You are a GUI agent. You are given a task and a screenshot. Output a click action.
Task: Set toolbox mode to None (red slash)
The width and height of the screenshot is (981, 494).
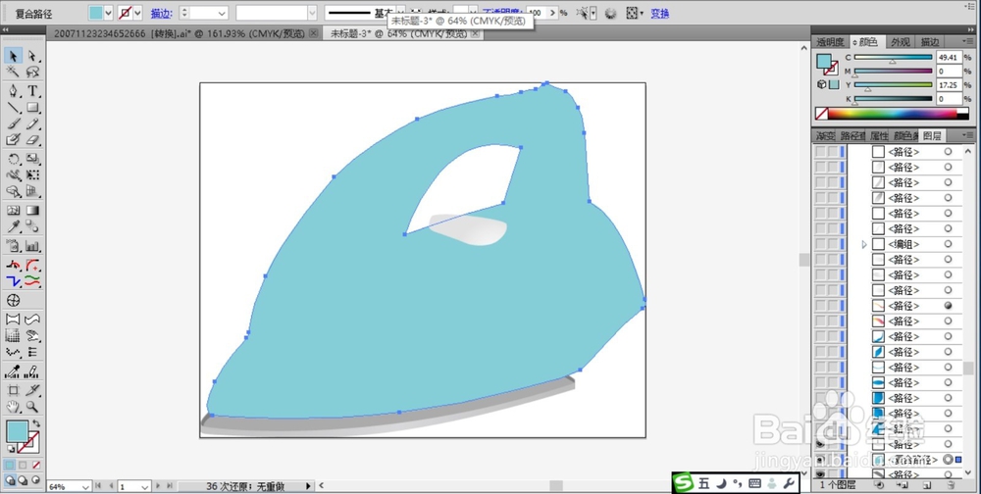[35, 466]
